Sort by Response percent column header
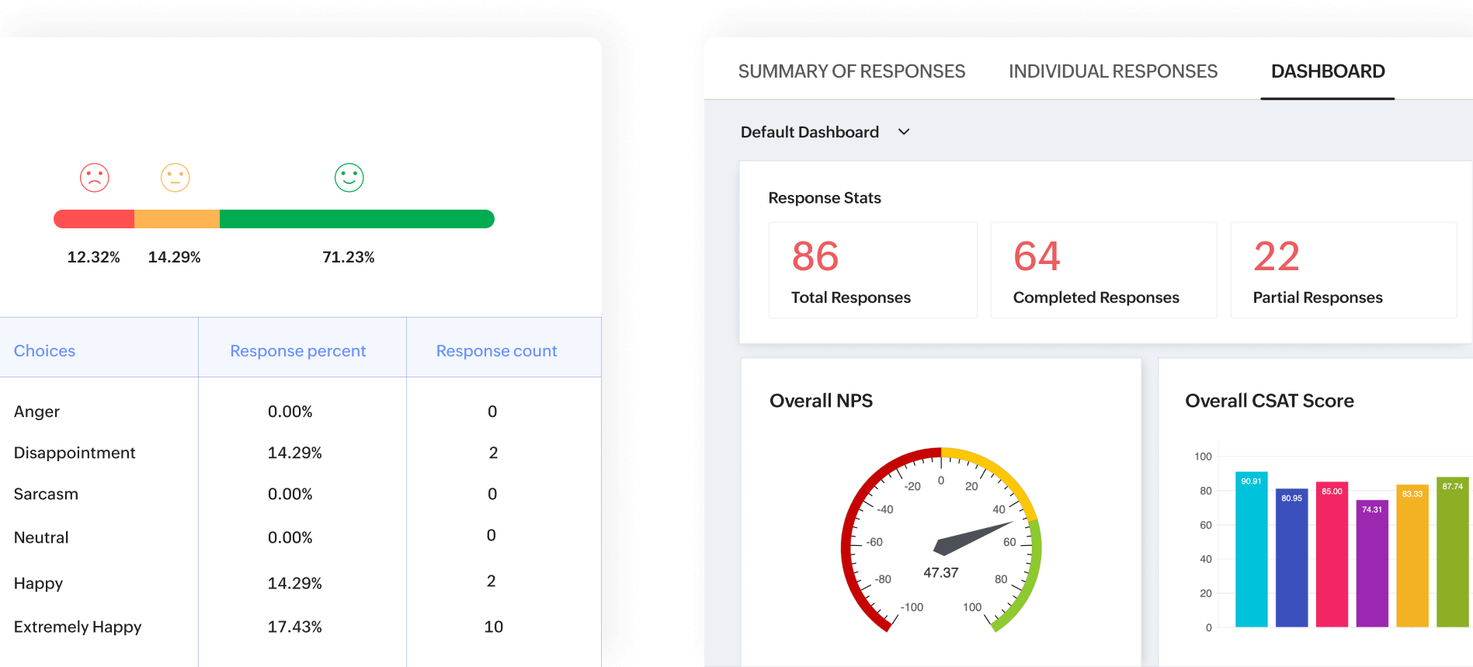Image resolution: width=1473 pixels, height=667 pixels. point(298,351)
